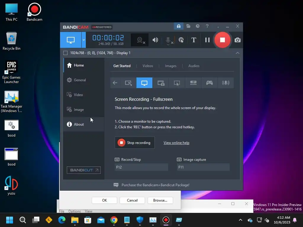The image size is (303, 227).
Task: Toggle the webcam overlay icon
Action: click(140, 40)
